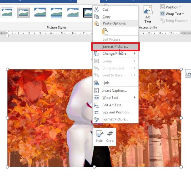The image size is (191, 178).
Task: Click the Paste Options clipboard icon
Action: coord(97,23)
